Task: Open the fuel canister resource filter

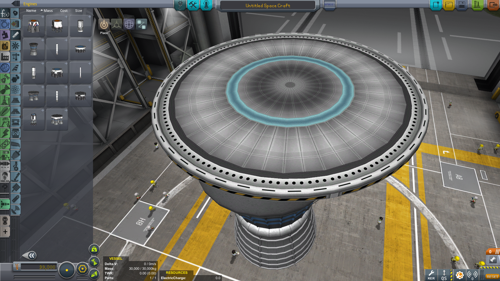Action: 5,46
